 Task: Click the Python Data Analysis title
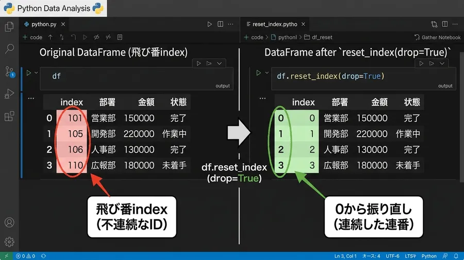(54, 8)
